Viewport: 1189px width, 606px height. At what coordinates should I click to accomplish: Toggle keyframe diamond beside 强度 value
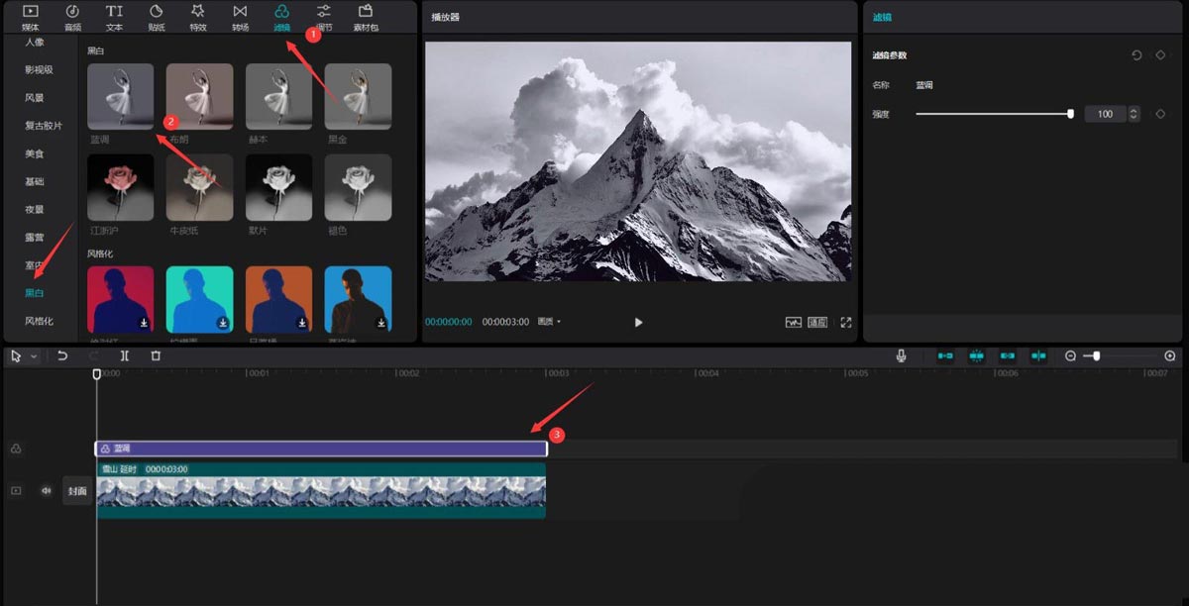pyautogui.click(x=1160, y=114)
